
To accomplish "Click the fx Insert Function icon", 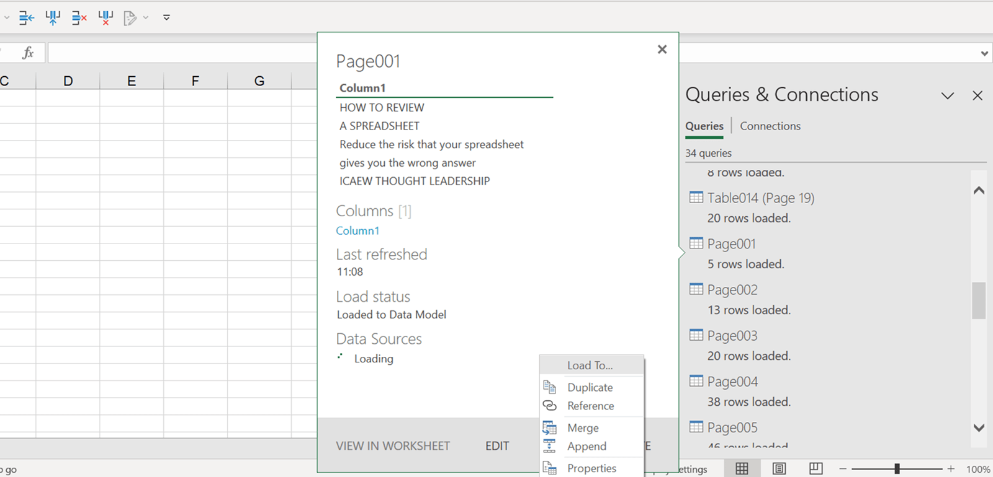I will [x=28, y=53].
